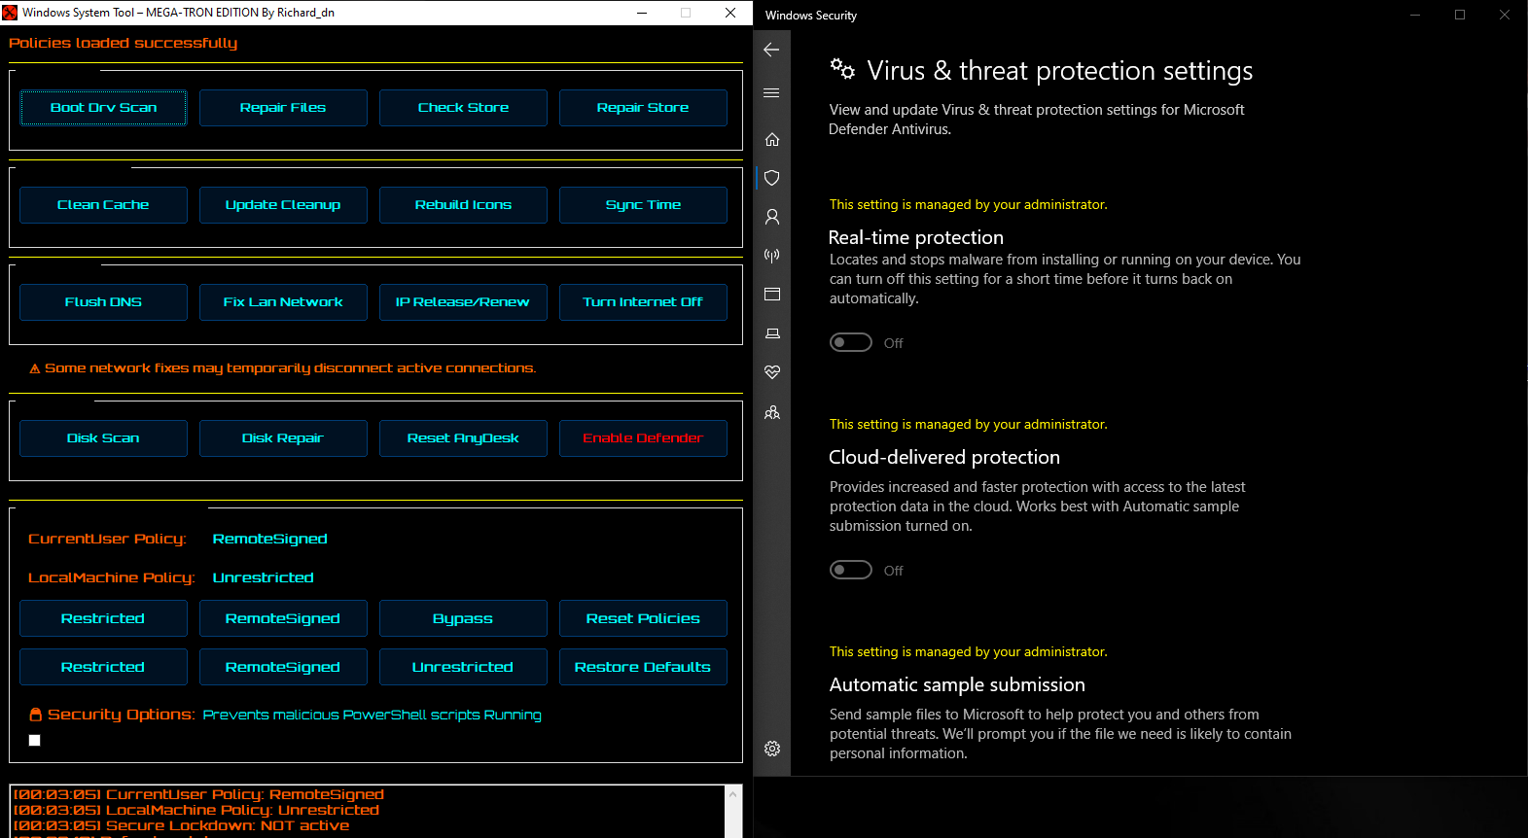Click the Unrestricted policy button
The width and height of the screenshot is (1528, 838).
coord(463,667)
